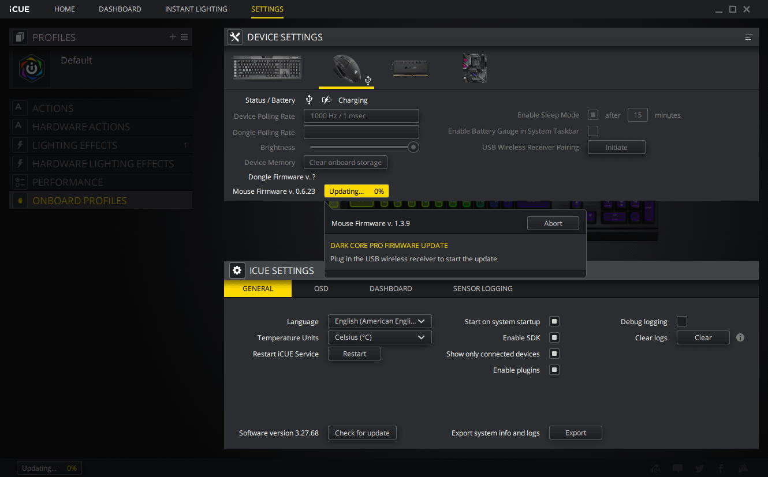Switch to the DASHBOARD top tab
768x477 pixels.
[120, 9]
